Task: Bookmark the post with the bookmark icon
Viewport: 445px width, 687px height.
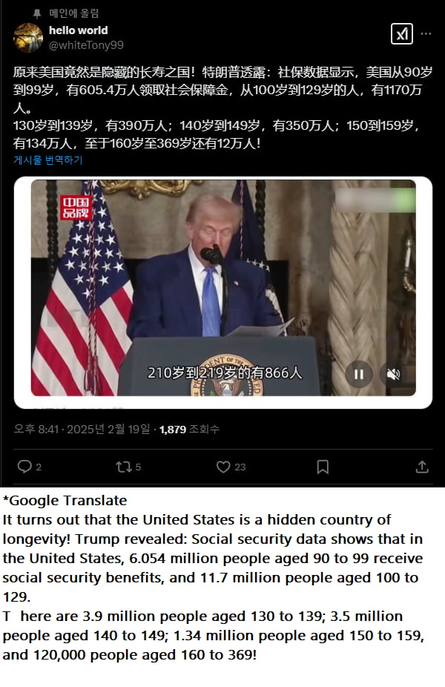Action: [x=323, y=467]
